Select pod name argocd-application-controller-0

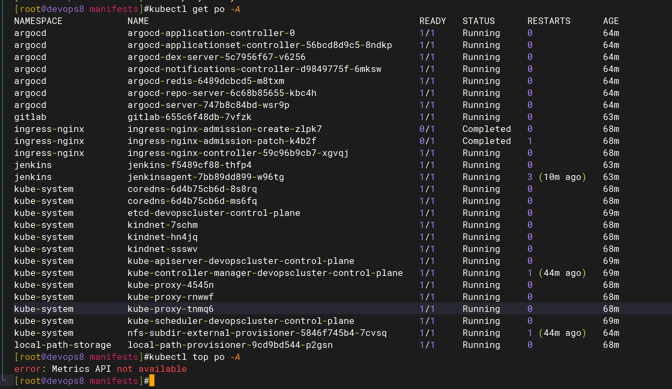point(211,33)
